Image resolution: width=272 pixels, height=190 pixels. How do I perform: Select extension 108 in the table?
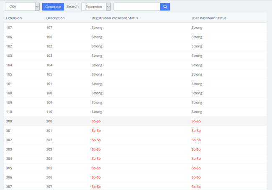pyautogui.click(x=9, y=93)
